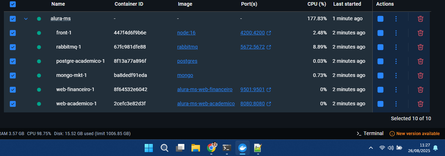Screen dimensions: 445x156
Task: Delete the web-academico-1 container
Action: pos(420,104)
